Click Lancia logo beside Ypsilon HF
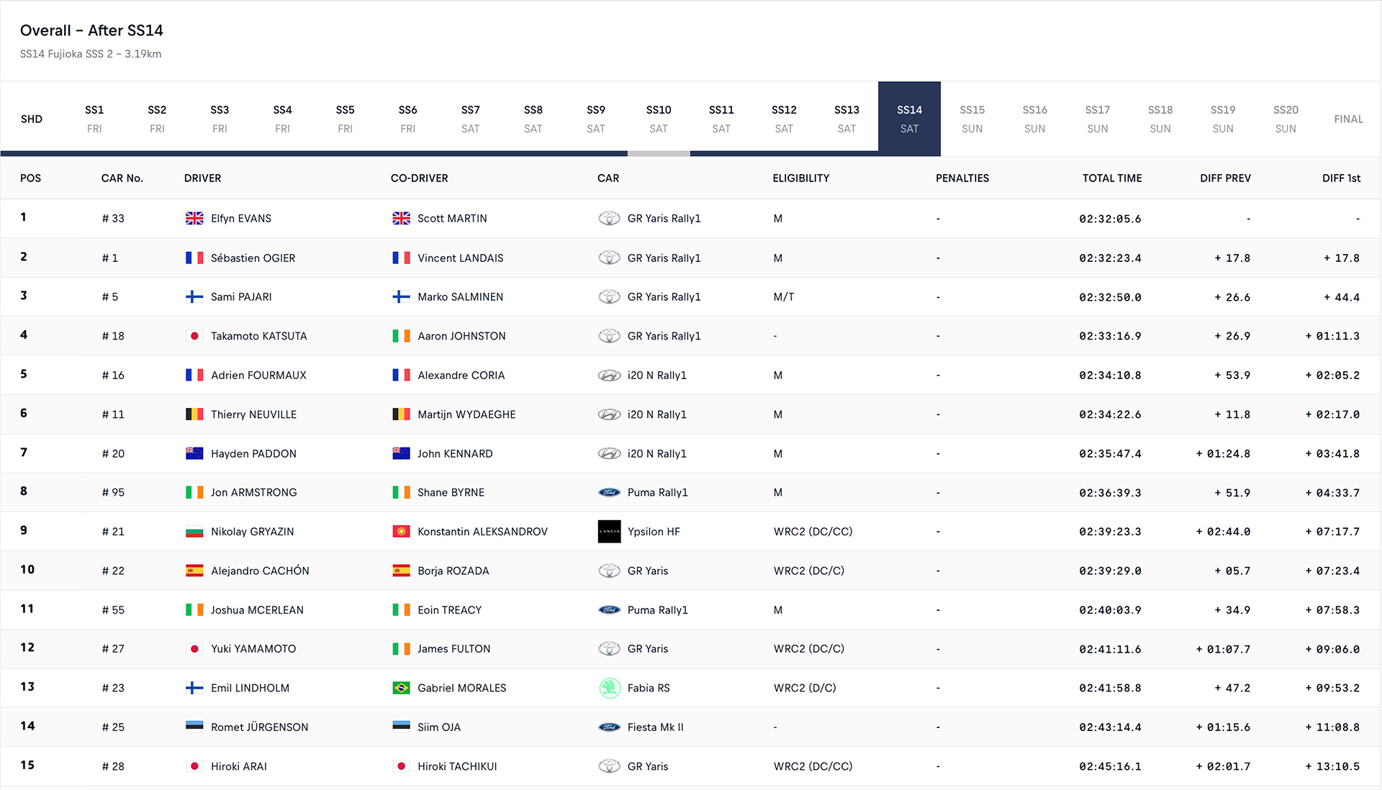 pos(609,532)
